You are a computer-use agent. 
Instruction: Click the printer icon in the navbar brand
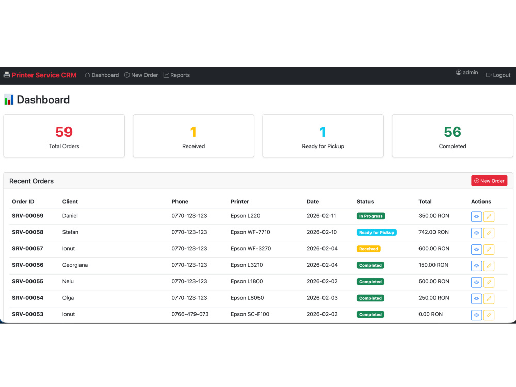tap(7, 75)
